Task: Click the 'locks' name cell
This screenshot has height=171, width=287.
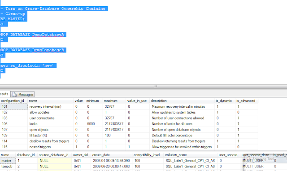Action: point(50,124)
